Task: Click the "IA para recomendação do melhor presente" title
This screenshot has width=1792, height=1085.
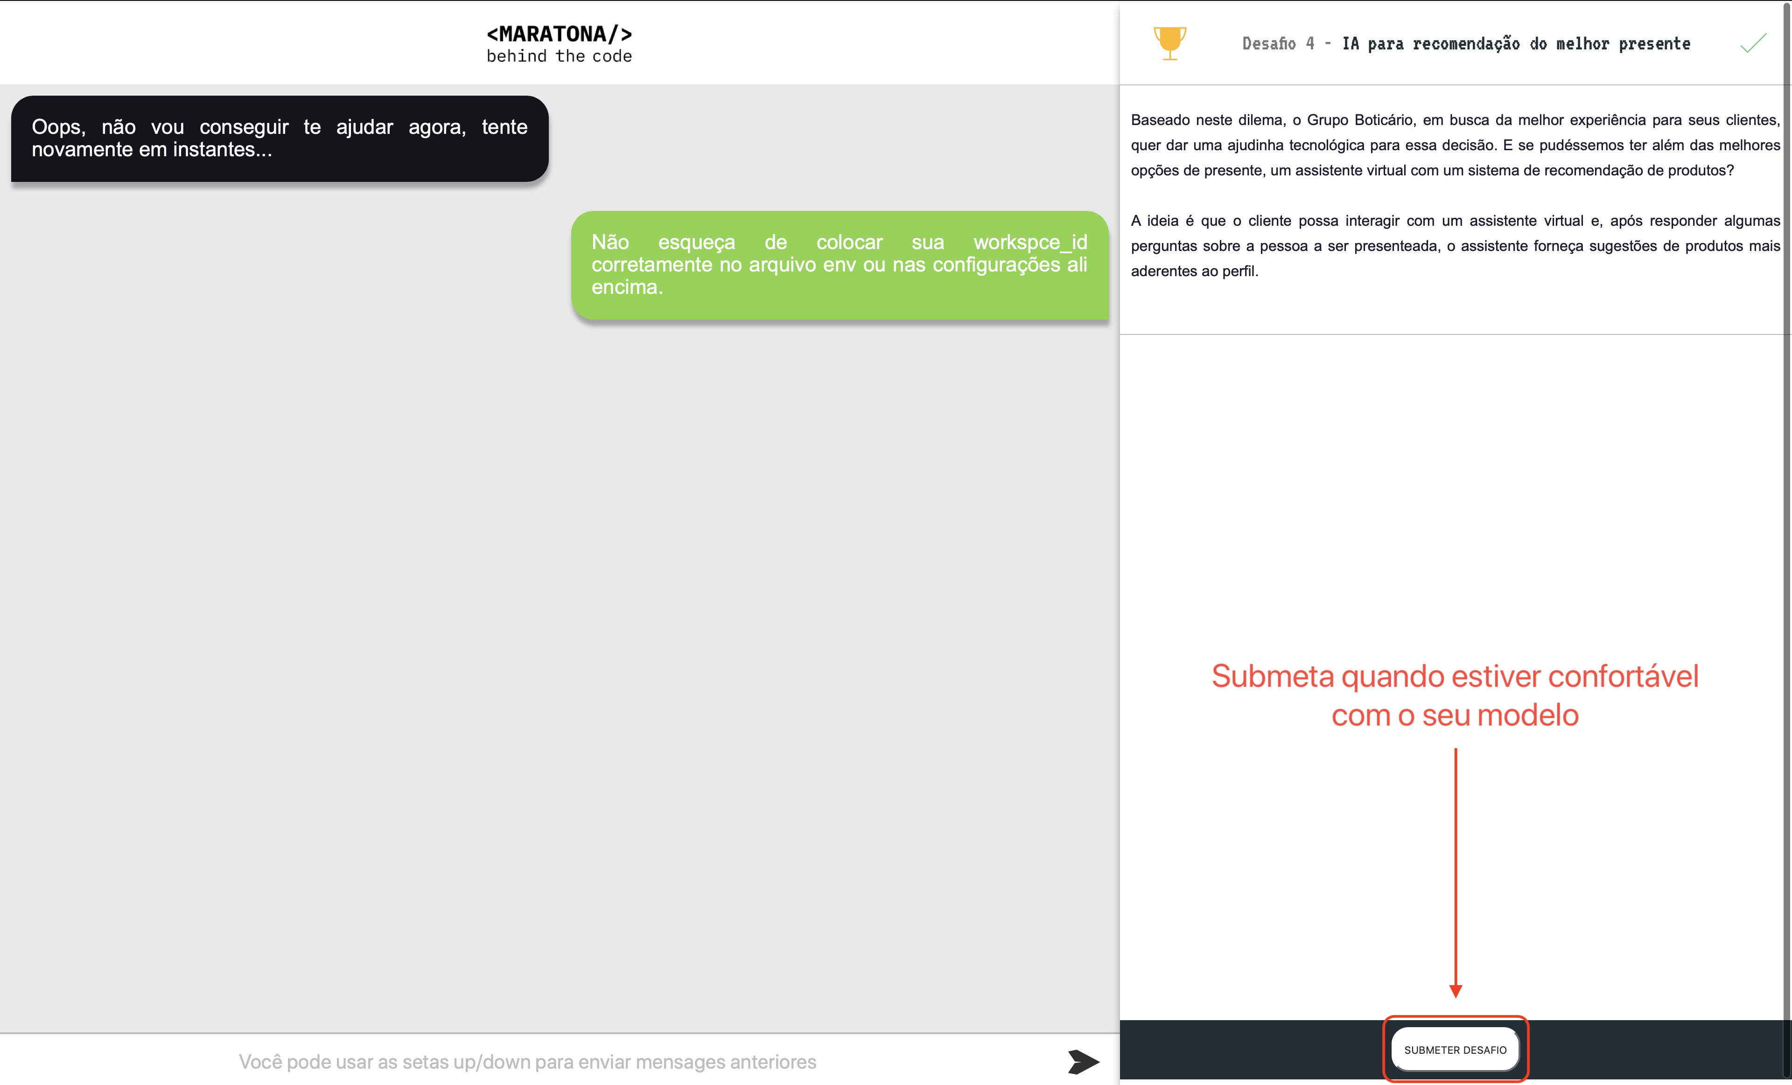Action: [1516, 43]
